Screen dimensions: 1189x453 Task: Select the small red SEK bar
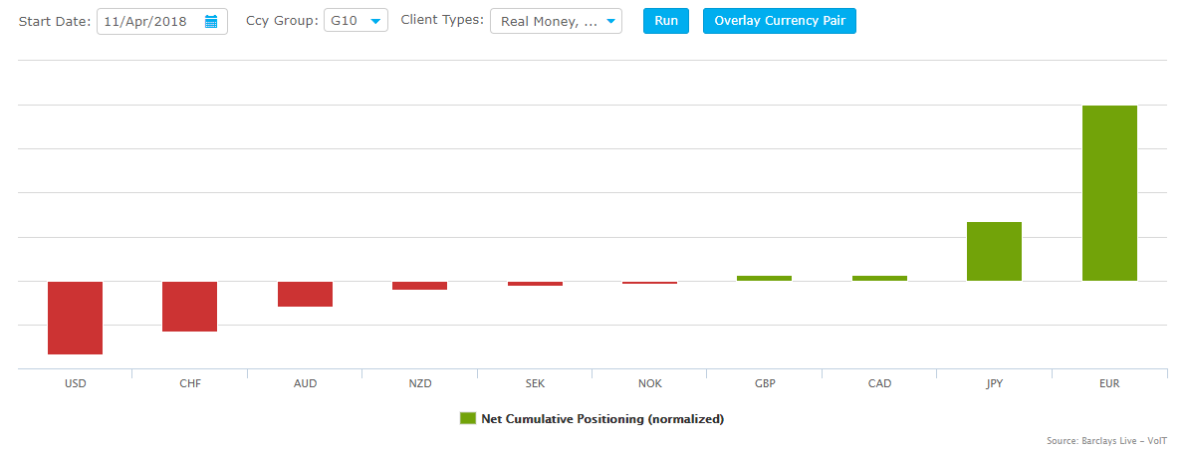[x=535, y=284]
